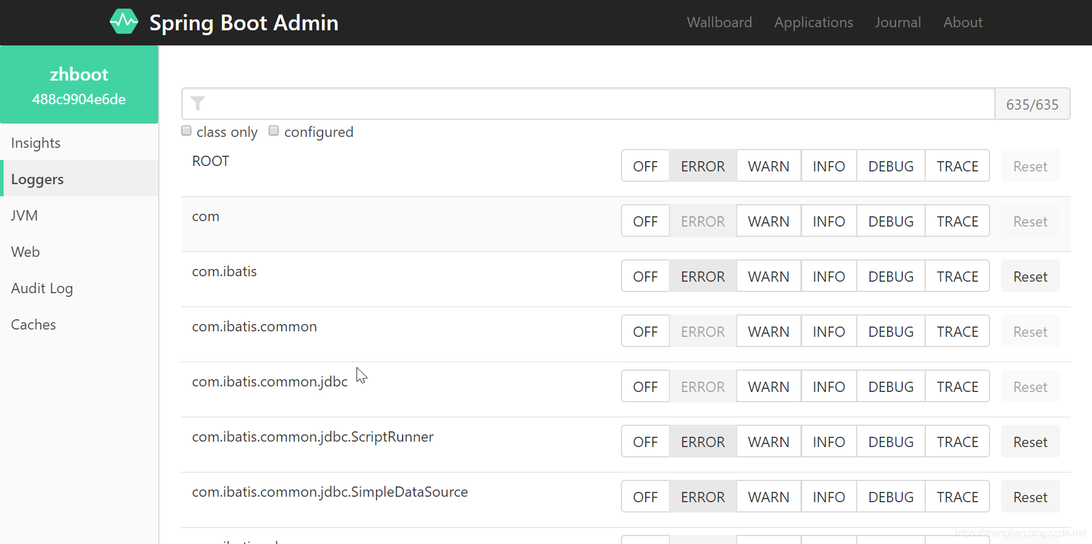Screen dimensions: 1092x544
Task: Set ROOT logger to TRACE
Action: click(957, 166)
